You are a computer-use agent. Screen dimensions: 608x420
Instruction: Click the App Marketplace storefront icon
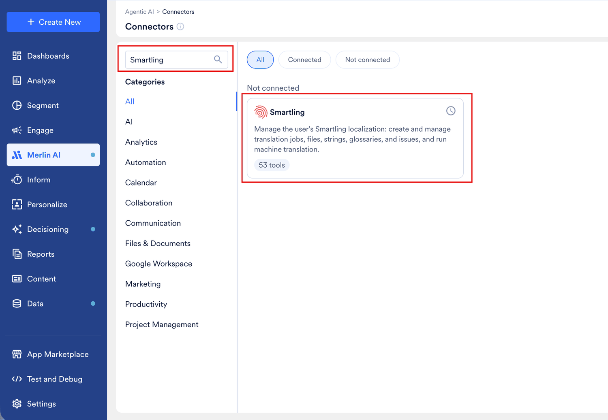coord(17,354)
